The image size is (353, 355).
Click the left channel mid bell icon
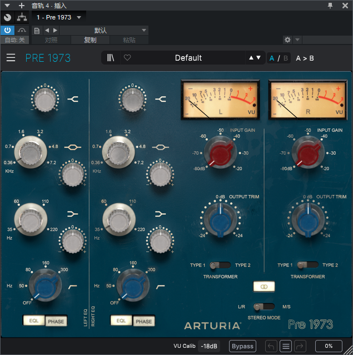(x=73, y=147)
